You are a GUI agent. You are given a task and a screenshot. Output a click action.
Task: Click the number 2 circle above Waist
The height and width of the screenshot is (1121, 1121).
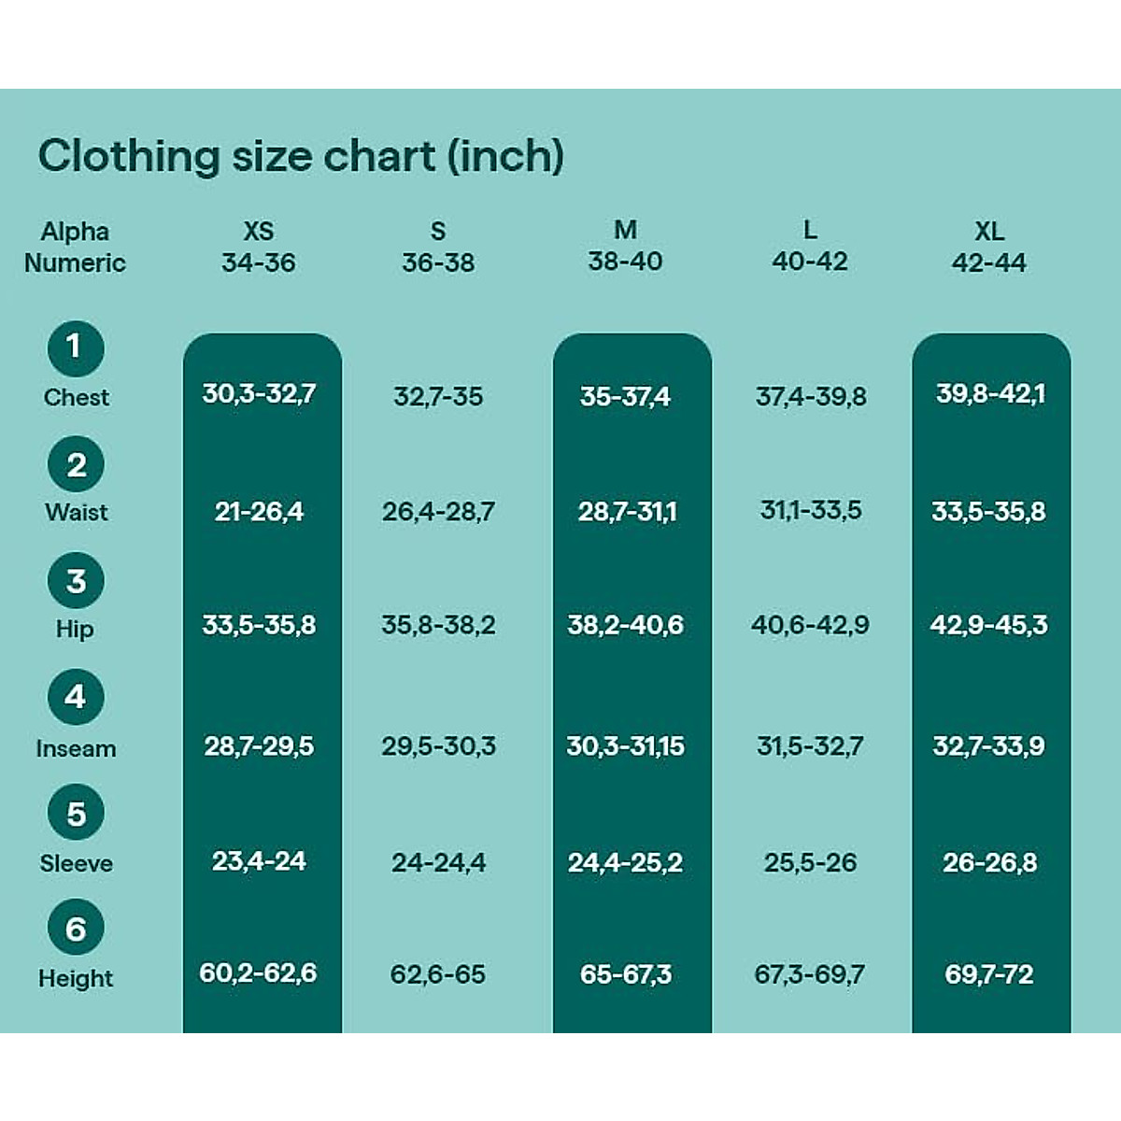click(x=75, y=465)
